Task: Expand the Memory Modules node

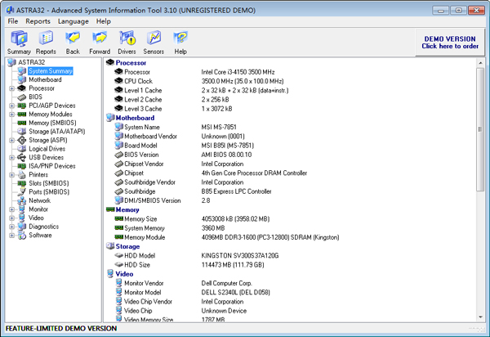Action: [12, 115]
